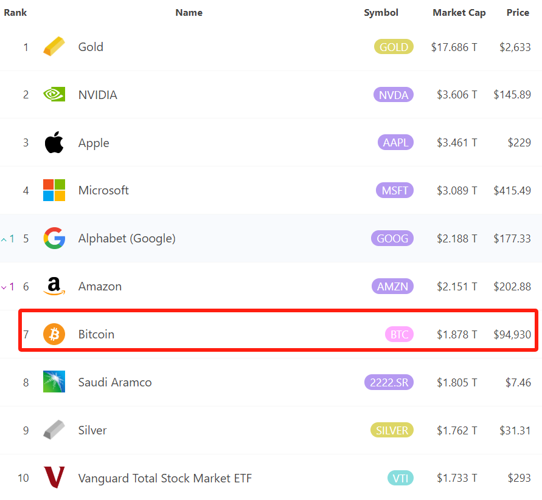Open the Amazon company link

100,287
